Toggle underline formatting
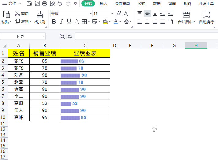This screenshot has width=218, height=160. click(x=69, y=21)
